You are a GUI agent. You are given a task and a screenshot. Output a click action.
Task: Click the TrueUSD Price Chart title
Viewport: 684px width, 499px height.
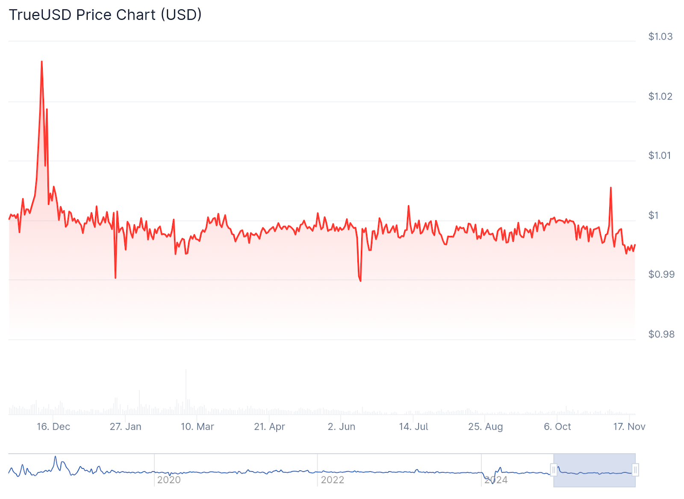click(105, 15)
